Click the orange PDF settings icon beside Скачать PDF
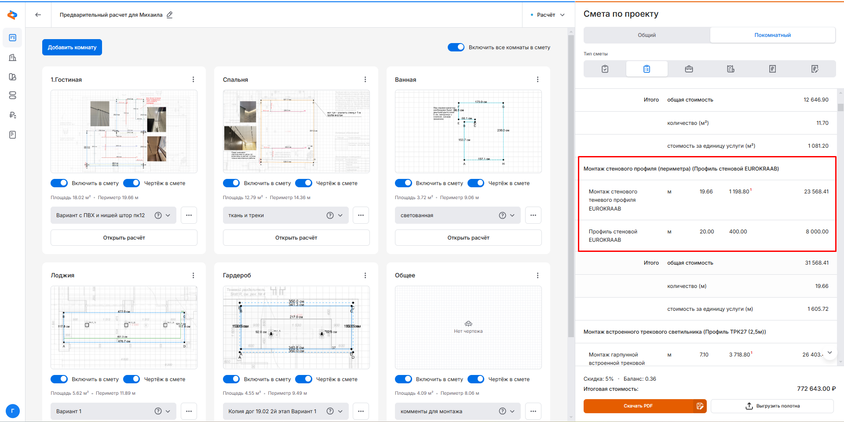 [700, 406]
